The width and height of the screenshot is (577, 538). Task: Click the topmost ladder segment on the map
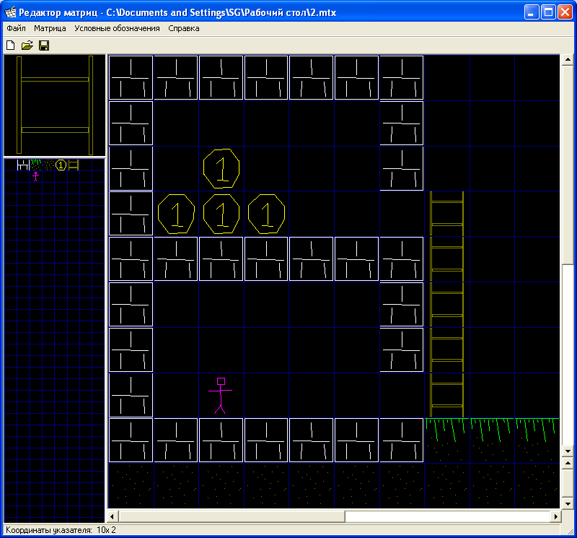click(x=446, y=213)
